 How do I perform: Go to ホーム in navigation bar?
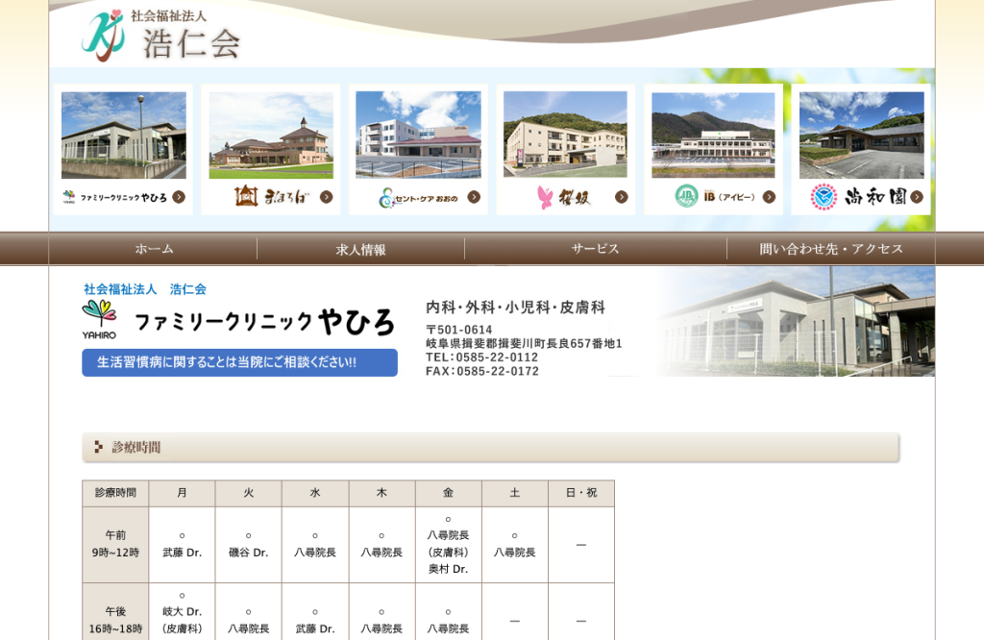pos(154,249)
